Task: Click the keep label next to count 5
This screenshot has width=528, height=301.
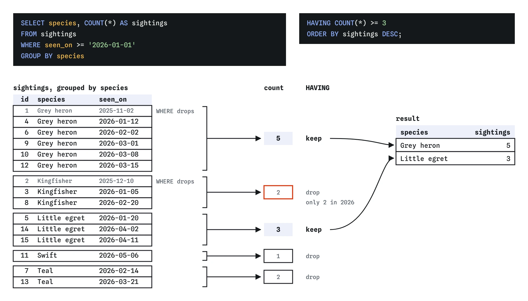Action: (314, 138)
